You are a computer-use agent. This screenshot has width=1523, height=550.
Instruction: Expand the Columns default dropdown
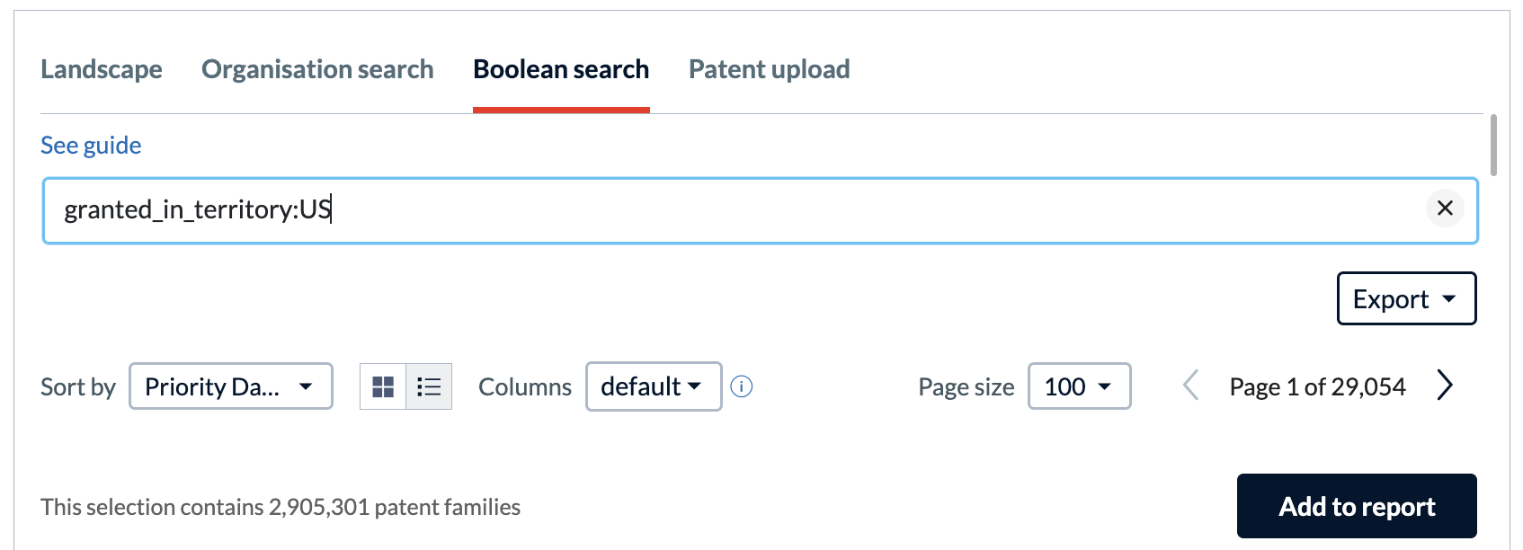(654, 386)
